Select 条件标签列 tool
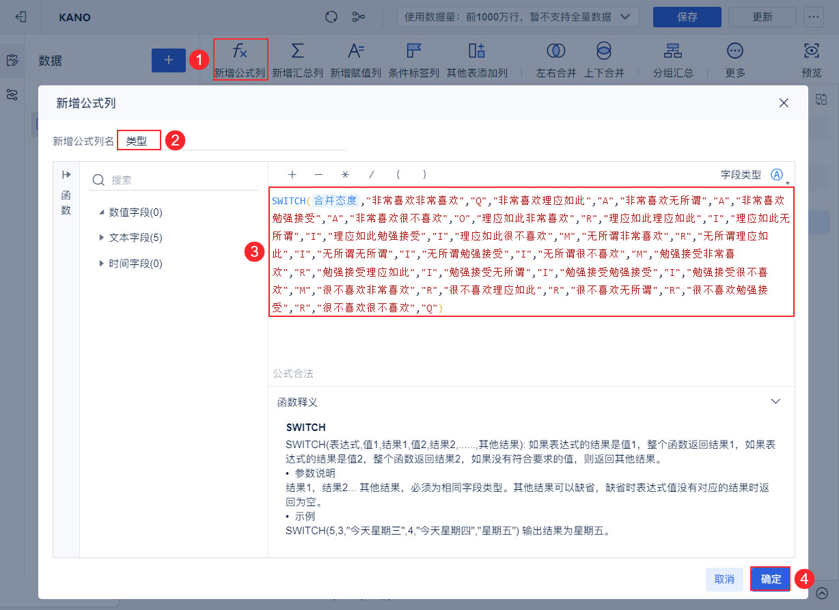Image resolution: width=839 pixels, height=610 pixels. pos(414,59)
